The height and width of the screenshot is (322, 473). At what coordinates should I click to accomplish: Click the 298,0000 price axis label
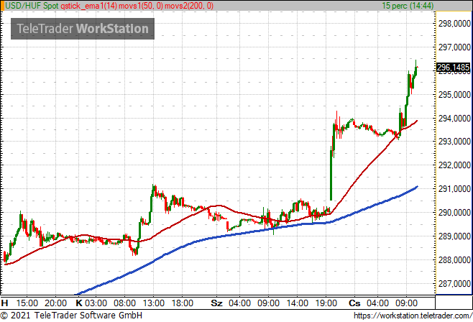454,24
